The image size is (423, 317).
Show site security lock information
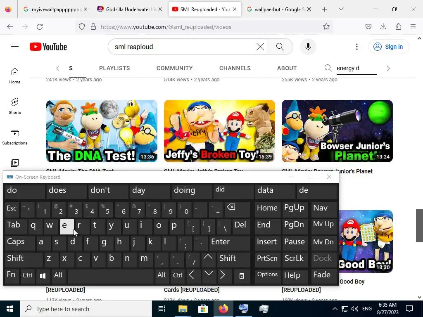93,27
